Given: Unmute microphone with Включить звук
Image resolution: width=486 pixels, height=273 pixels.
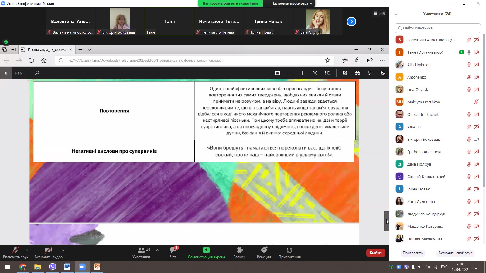Looking at the screenshot, I should [15, 250].
